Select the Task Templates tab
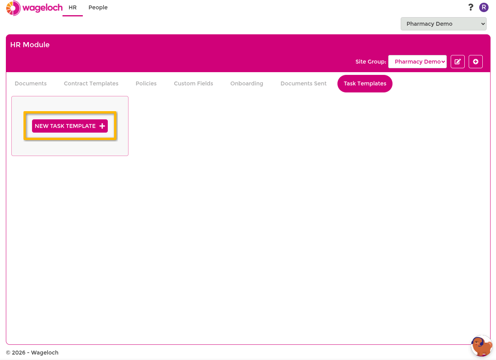Screen dimensions: 496x360 coord(365,83)
